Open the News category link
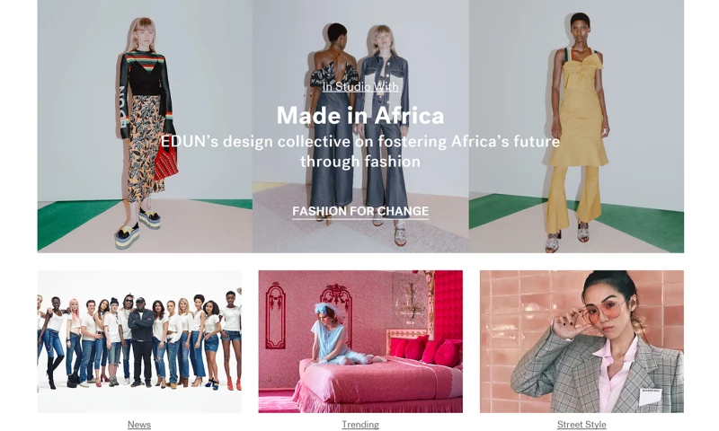Viewport: 719px width, 431px height. coord(139,425)
